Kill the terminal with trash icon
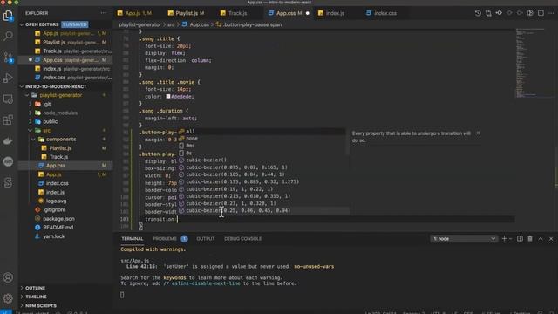The image size is (558, 314). click(530, 238)
